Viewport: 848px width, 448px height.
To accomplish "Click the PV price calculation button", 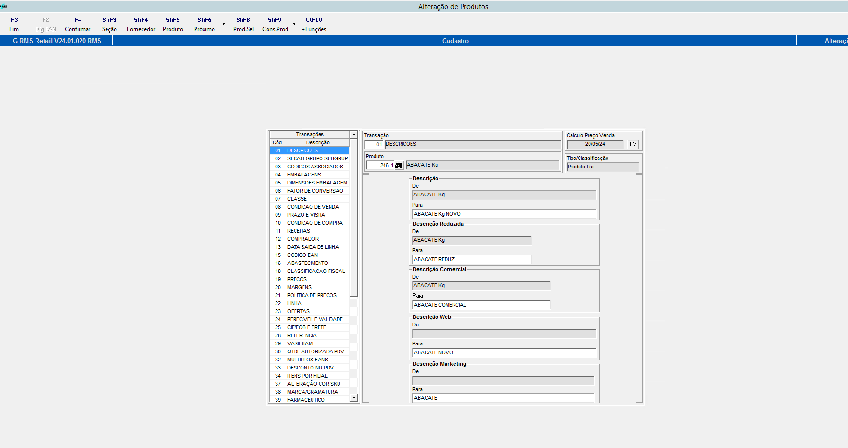I will (633, 144).
